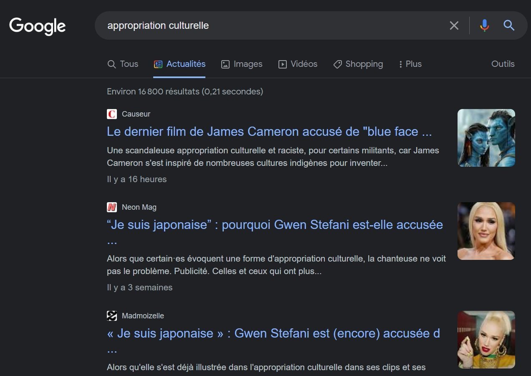Open the Vidéos tab

298,64
